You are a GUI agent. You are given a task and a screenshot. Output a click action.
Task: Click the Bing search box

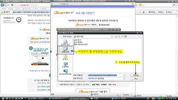tap(155, 5)
